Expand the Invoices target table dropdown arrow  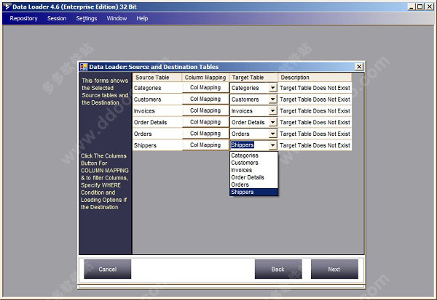(273, 110)
